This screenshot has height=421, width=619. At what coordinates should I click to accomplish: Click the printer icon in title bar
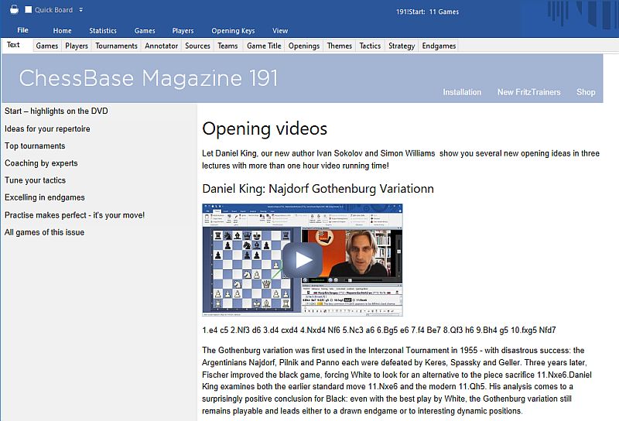point(14,9)
